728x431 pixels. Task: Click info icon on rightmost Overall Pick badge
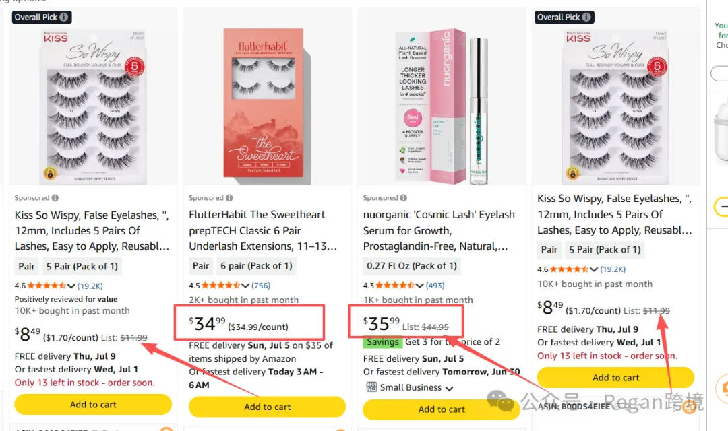click(x=587, y=17)
